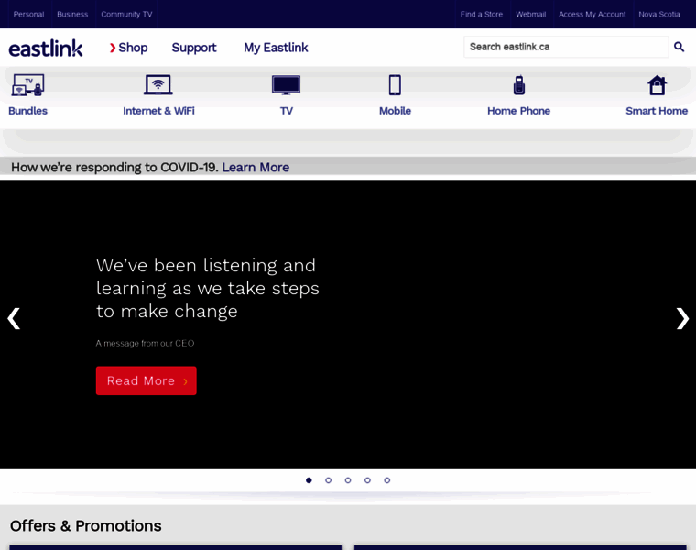This screenshot has width=696, height=550.
Task: Open the Webmail link
Action: [x=531, y=15]
